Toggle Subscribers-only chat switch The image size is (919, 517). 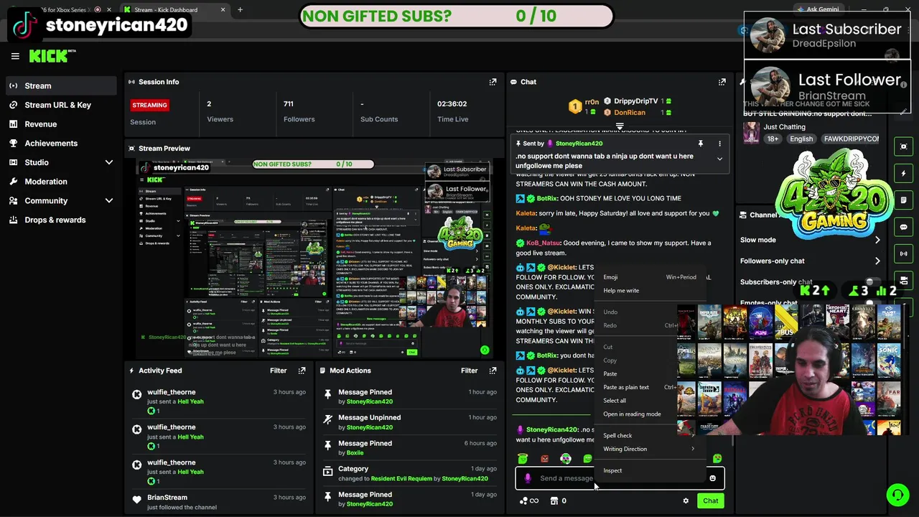tap(874, 282)
